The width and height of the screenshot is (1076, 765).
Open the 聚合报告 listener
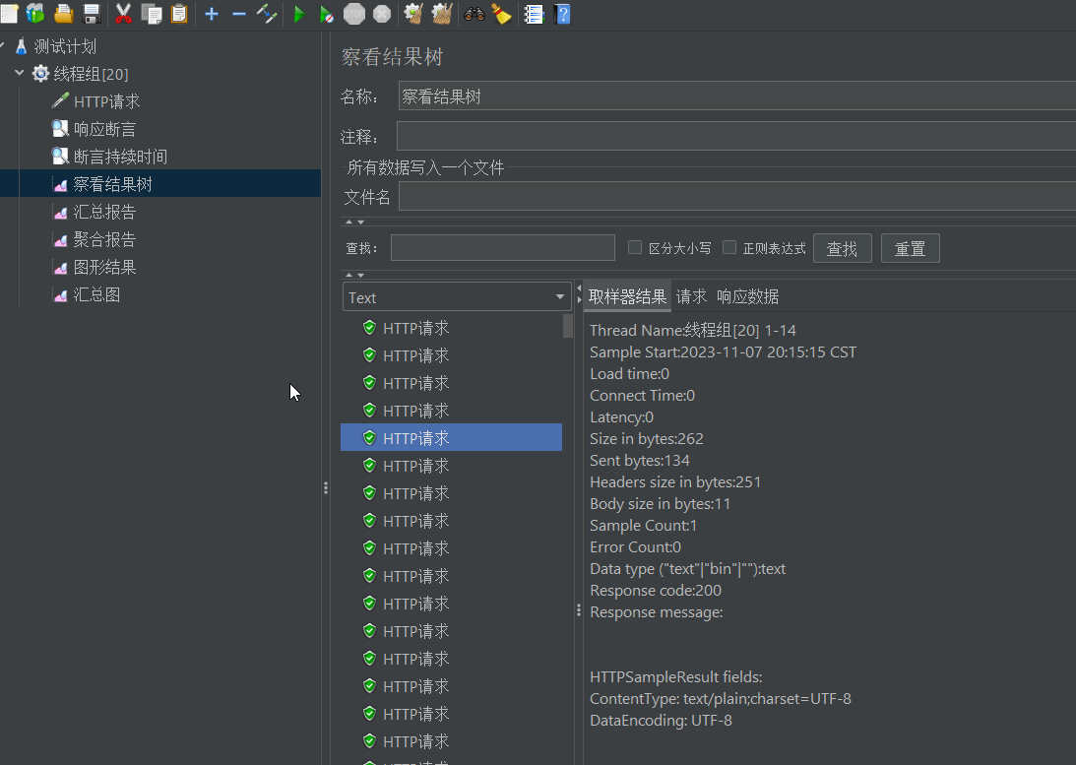pos(105,239)
